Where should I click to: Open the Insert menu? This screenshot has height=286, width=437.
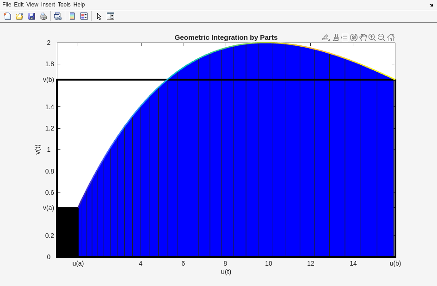click(48, 5)
